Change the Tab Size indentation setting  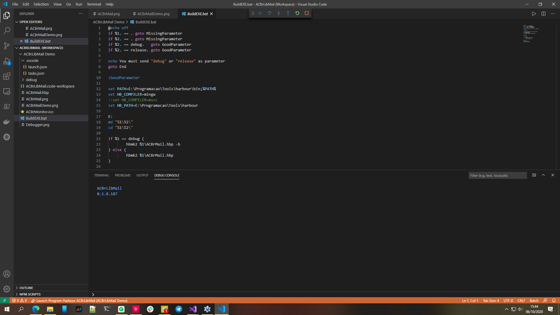(491, 300)
